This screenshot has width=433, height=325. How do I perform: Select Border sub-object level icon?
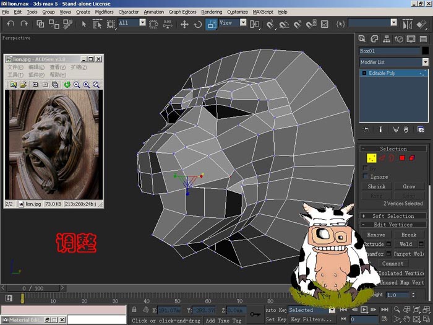392,158
